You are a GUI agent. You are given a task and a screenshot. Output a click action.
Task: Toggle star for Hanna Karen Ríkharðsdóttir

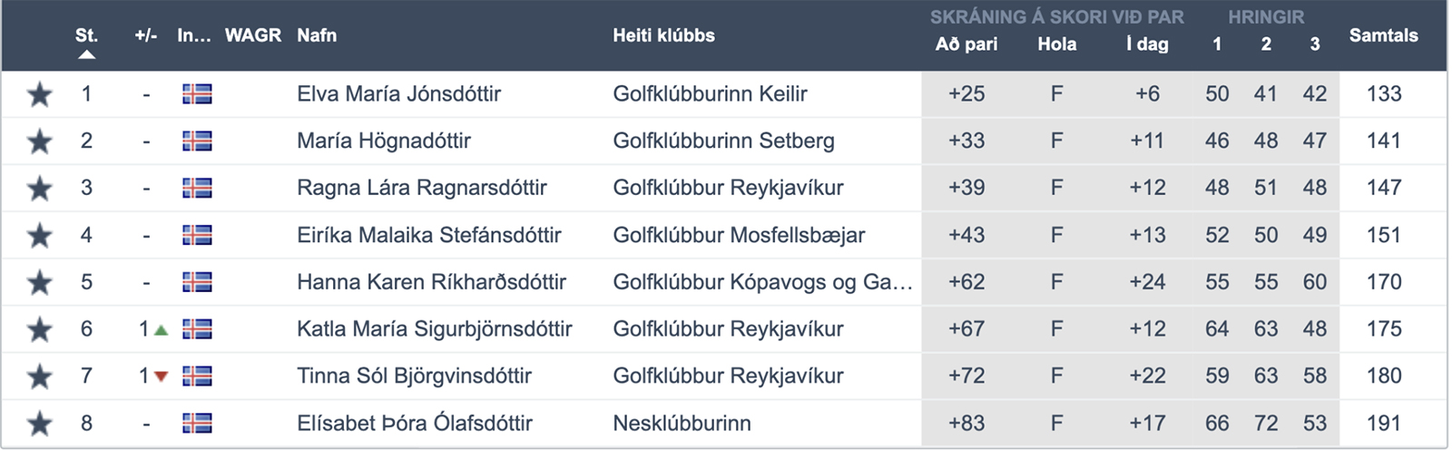39,283
